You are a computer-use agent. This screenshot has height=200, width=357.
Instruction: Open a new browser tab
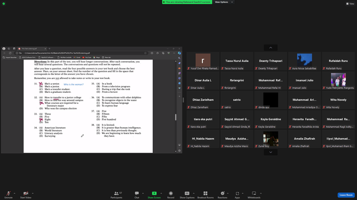50,48
